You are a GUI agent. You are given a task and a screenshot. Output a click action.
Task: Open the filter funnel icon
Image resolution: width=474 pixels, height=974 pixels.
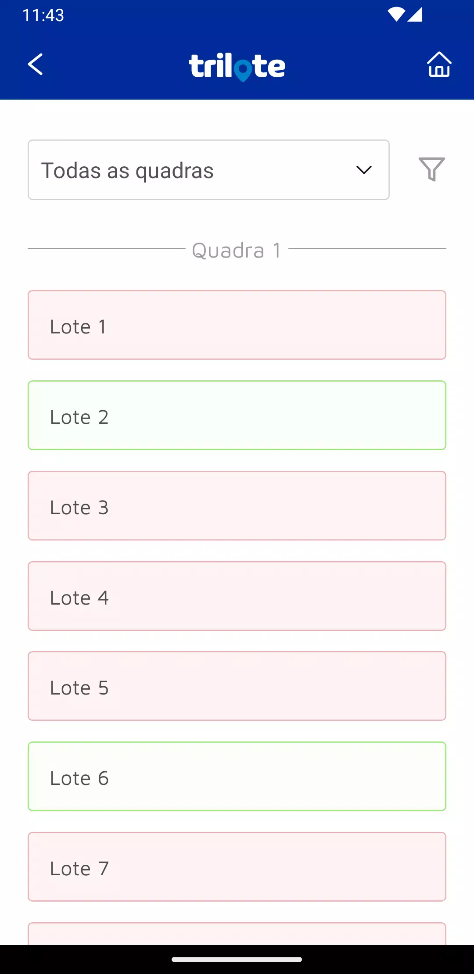[432, 169]
